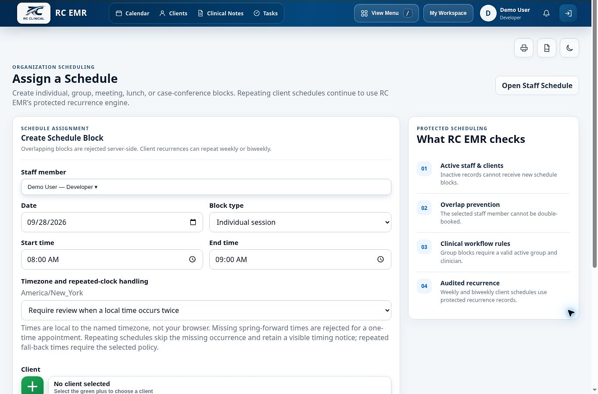This screenshot has height=394, width=598.
Task: Click the document export icon button
Action: [547, 48]
